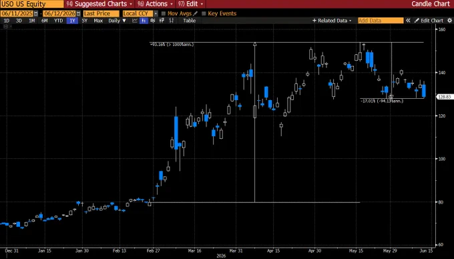Open Edit dropdown menu
The image size is (454, 259).
coord(191,4)
